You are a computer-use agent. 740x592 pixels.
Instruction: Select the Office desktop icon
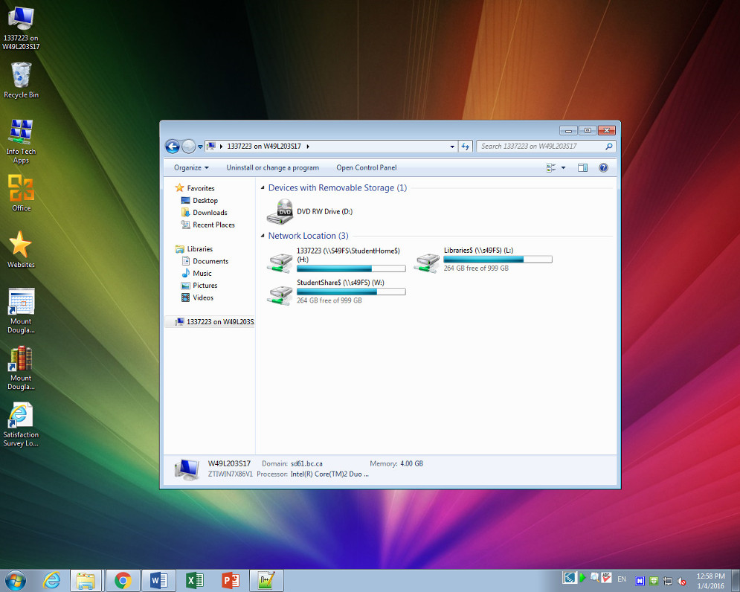pyautogui.click(x=21, y=193)
